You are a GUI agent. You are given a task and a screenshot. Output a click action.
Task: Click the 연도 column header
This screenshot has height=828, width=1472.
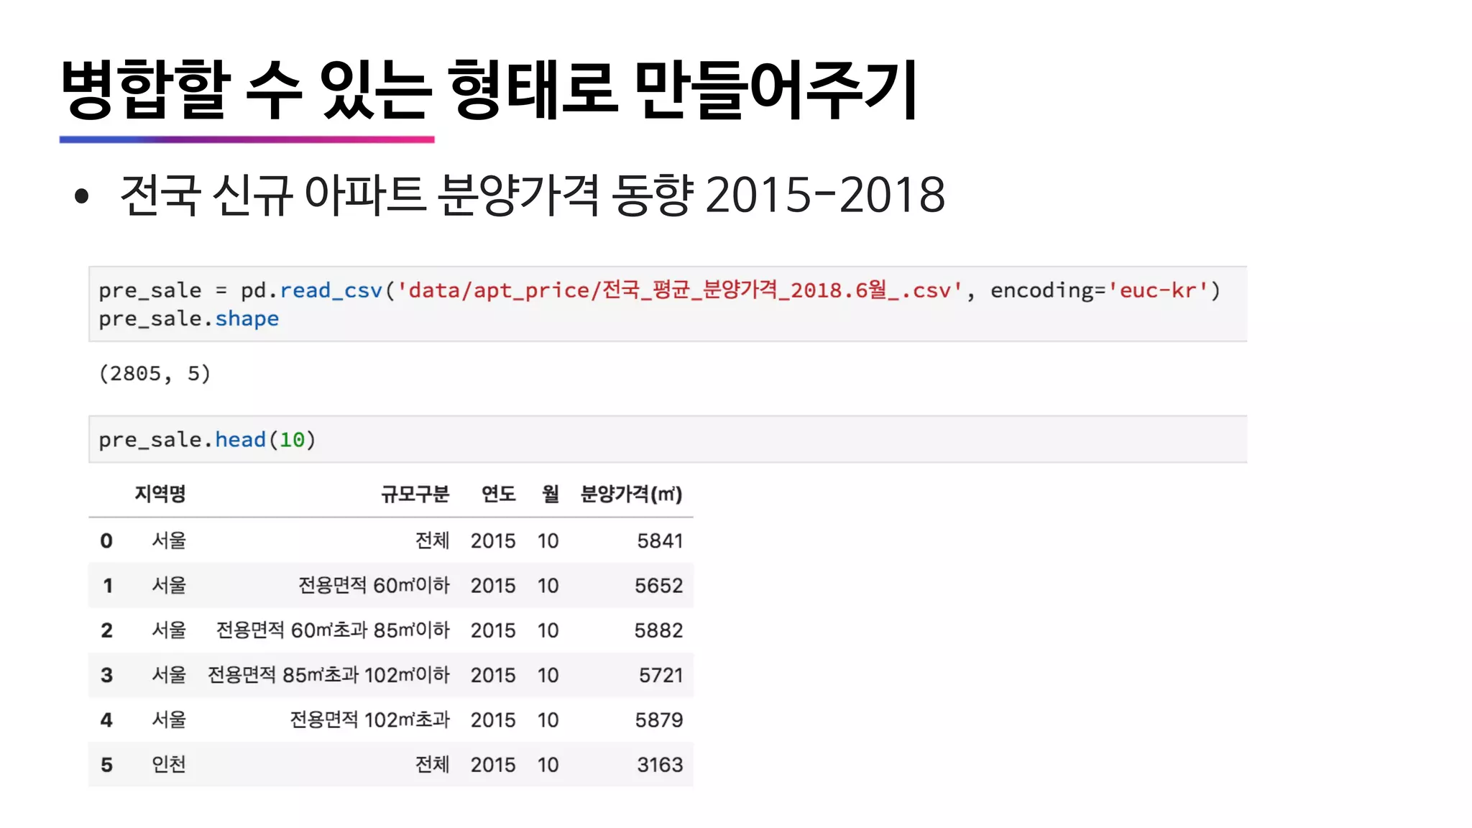(x=498, y=494)
